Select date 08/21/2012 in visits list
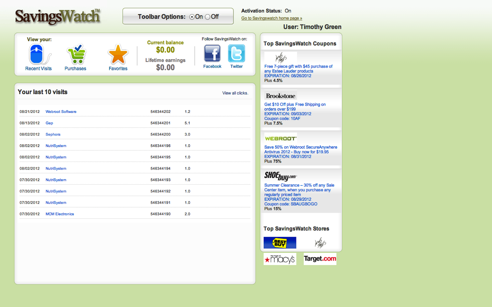 coord(30,112)
